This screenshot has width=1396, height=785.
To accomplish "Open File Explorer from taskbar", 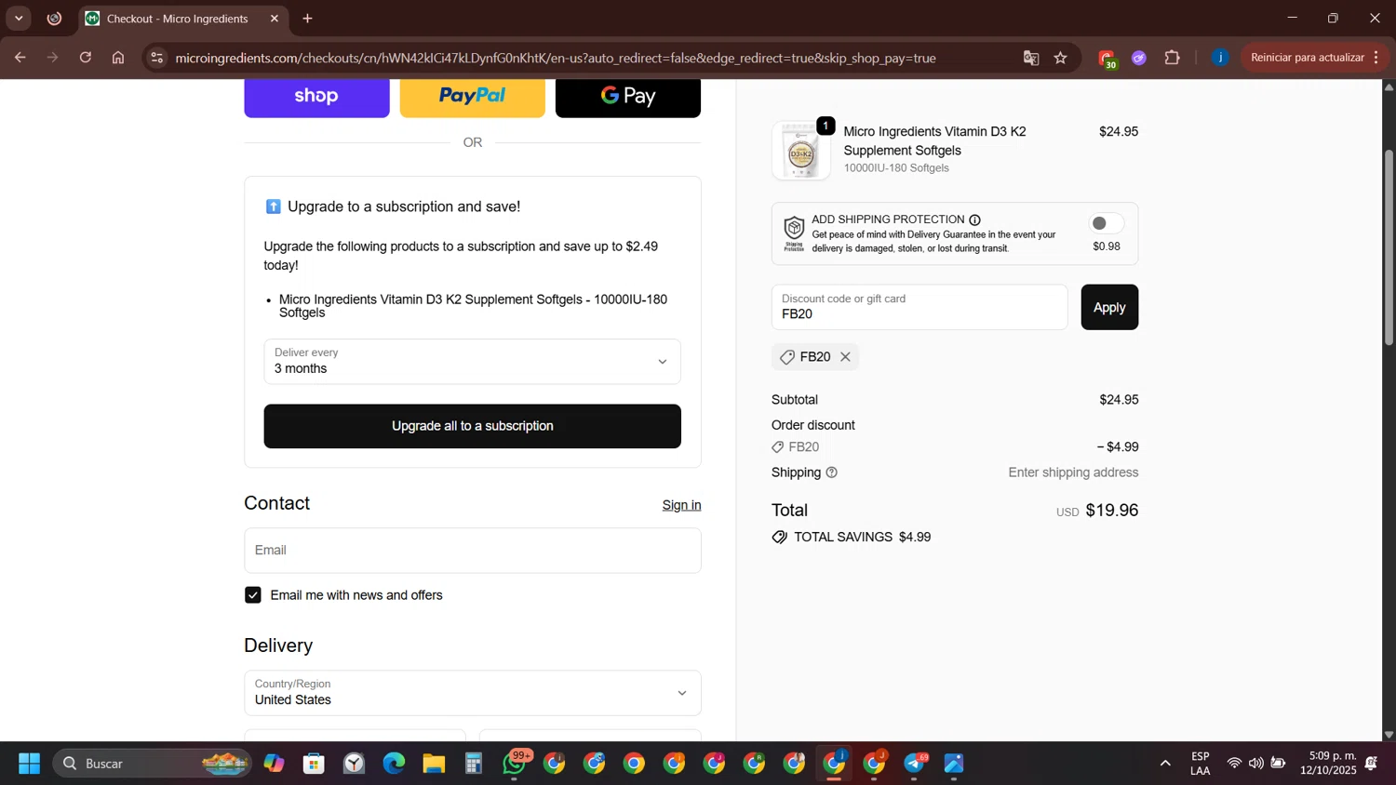I will point(434,764).
